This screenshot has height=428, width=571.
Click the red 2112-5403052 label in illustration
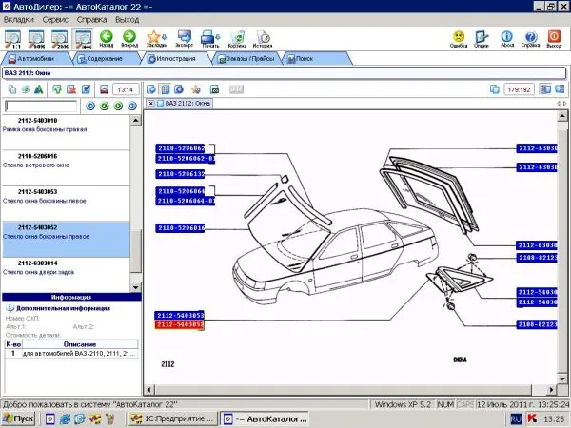coord(179,324)
